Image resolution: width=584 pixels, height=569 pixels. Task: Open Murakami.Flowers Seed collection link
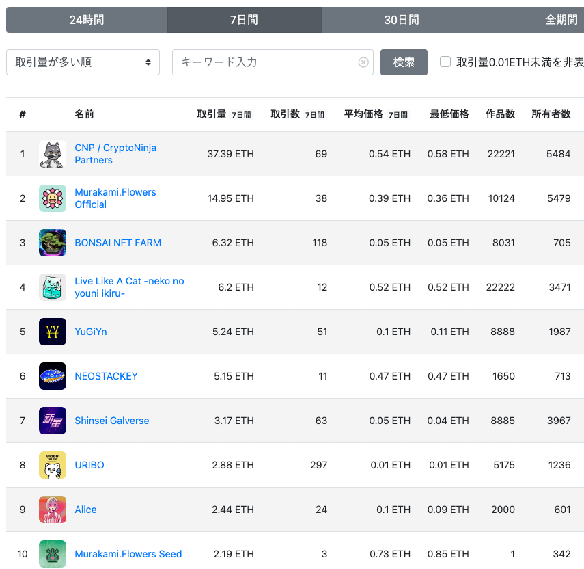(x=128, y=554)
